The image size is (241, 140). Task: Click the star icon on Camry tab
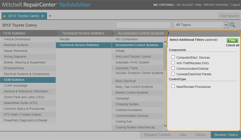(x=4, y=16)
